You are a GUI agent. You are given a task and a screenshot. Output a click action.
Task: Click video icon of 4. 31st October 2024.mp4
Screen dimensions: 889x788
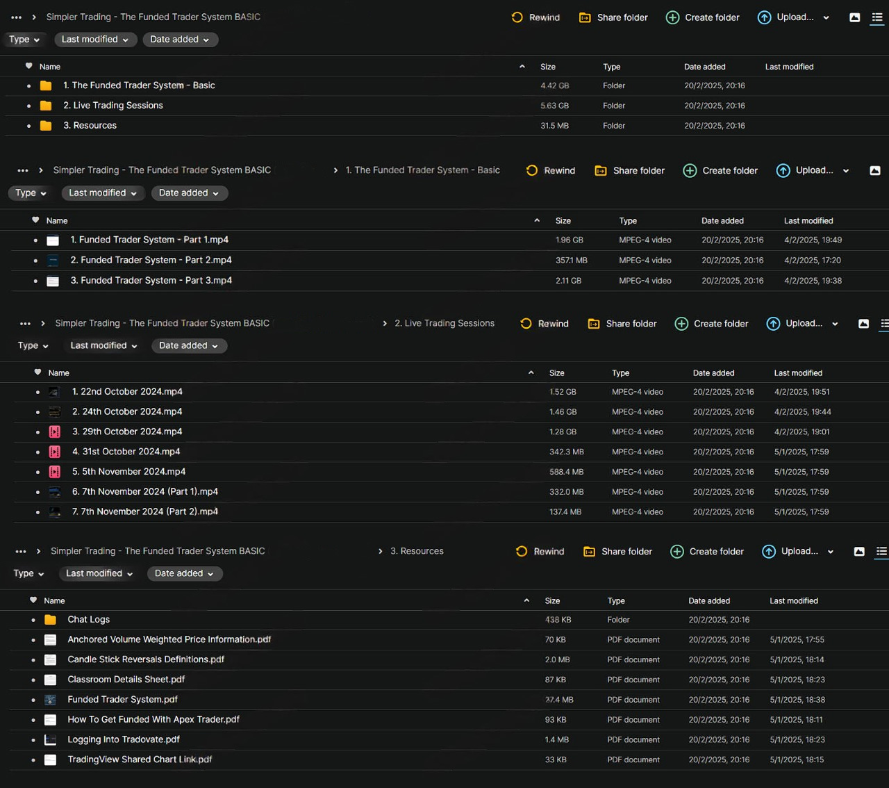(x=55, y=452)
